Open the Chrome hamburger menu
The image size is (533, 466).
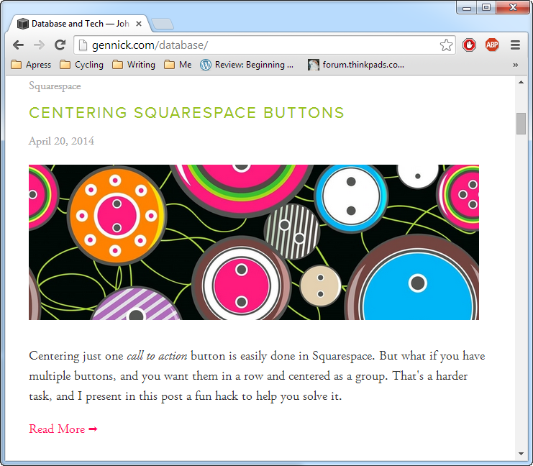point(515,45)
